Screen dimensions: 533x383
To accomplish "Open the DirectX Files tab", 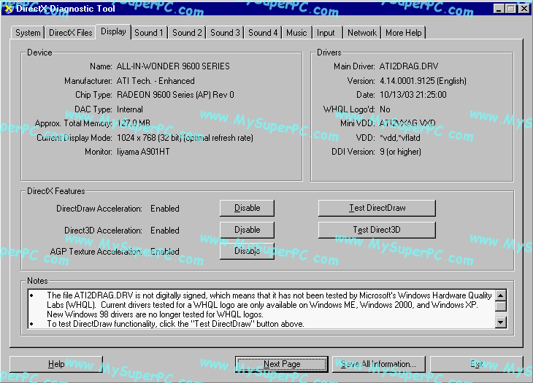I will click(70, 33).
